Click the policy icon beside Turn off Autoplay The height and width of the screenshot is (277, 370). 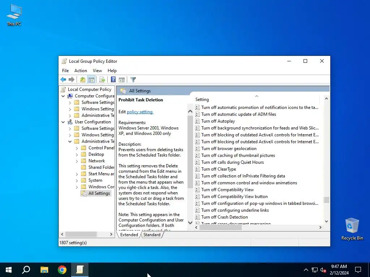(x=198, y=121)
